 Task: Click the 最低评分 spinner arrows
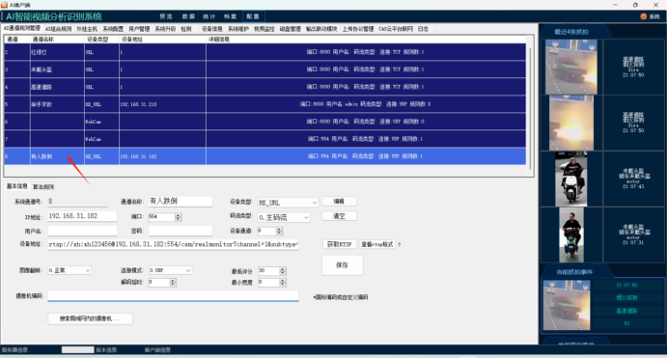(283, 271)
